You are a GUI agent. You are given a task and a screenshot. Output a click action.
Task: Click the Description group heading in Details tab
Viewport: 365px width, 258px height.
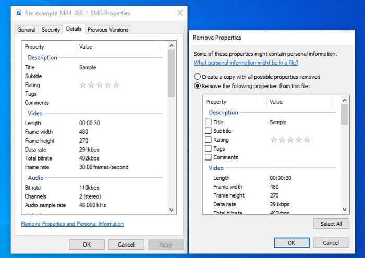pyautogui.click(x=42, y=58)
